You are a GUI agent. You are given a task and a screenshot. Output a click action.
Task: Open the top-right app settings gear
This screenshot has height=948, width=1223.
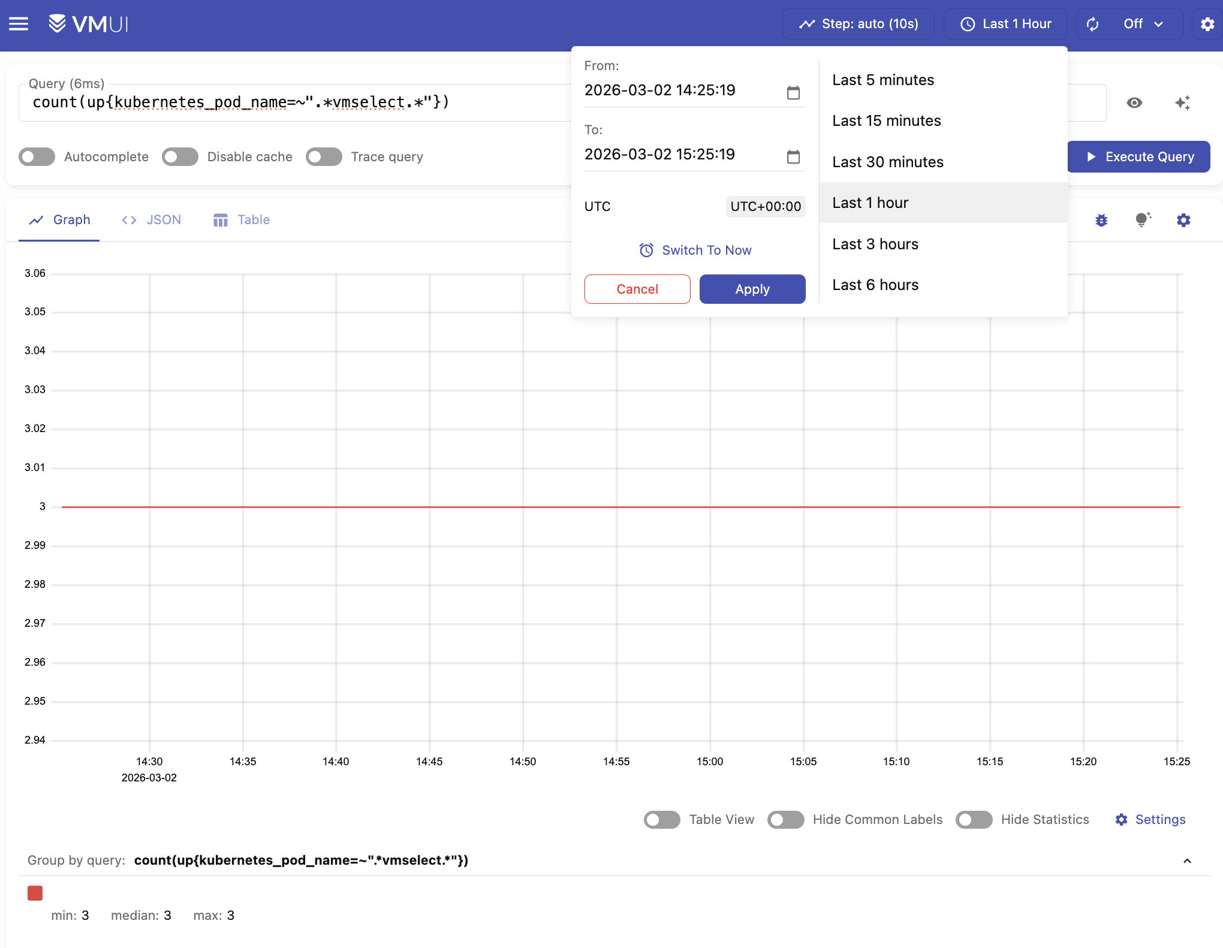tap(1207, 24)
